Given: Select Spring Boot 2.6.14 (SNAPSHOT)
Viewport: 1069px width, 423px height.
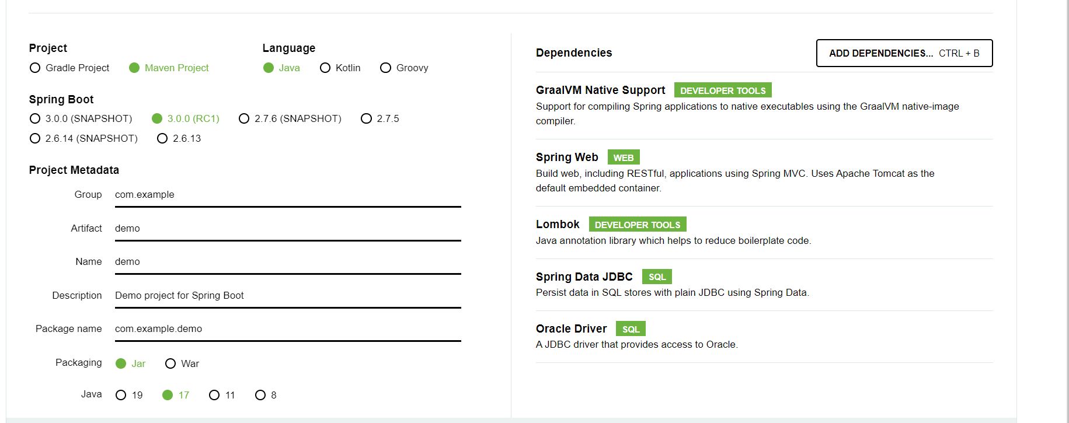Looking at the screenshot, I should (83, 138).
